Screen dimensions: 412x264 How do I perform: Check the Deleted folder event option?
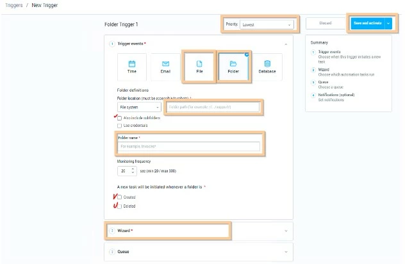[120, 206]
